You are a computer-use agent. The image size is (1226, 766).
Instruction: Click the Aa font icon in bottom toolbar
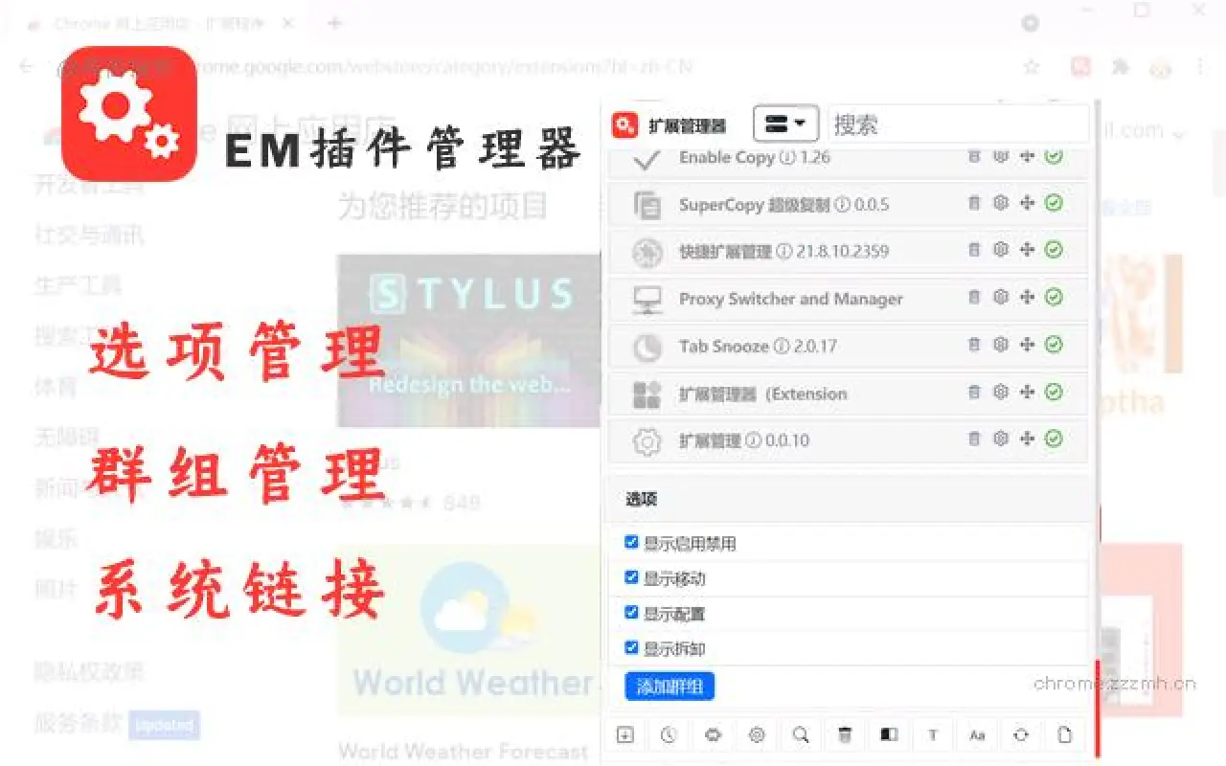click(976, 734)
